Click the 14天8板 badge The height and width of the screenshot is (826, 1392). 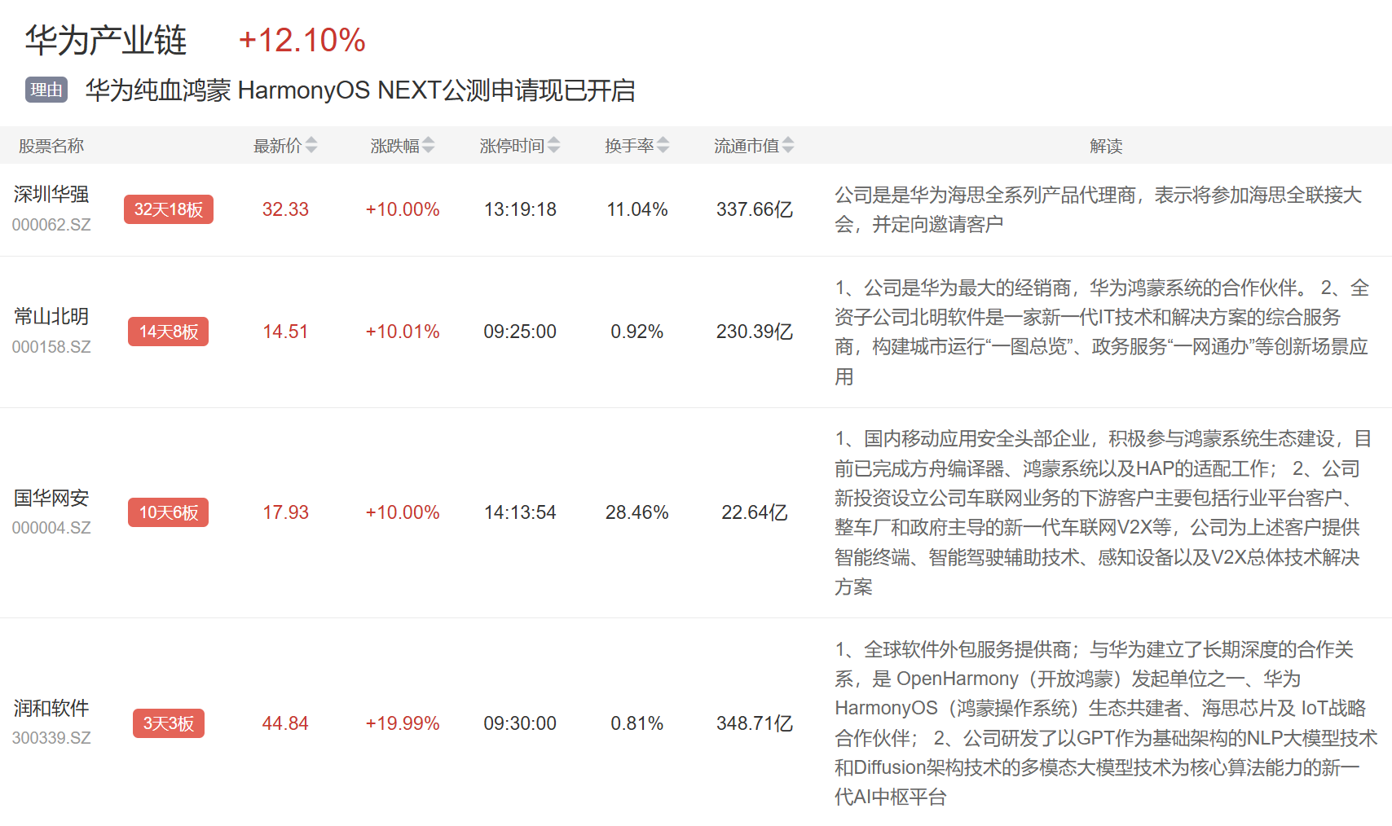(169, 332)
